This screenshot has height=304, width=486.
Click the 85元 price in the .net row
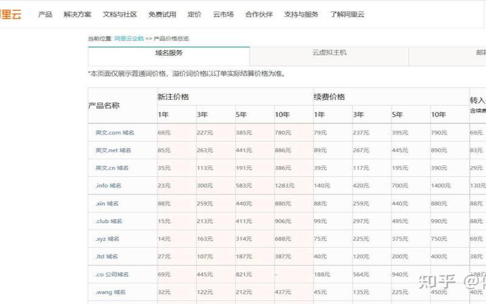pyautogui.click(x=164, y=150)
